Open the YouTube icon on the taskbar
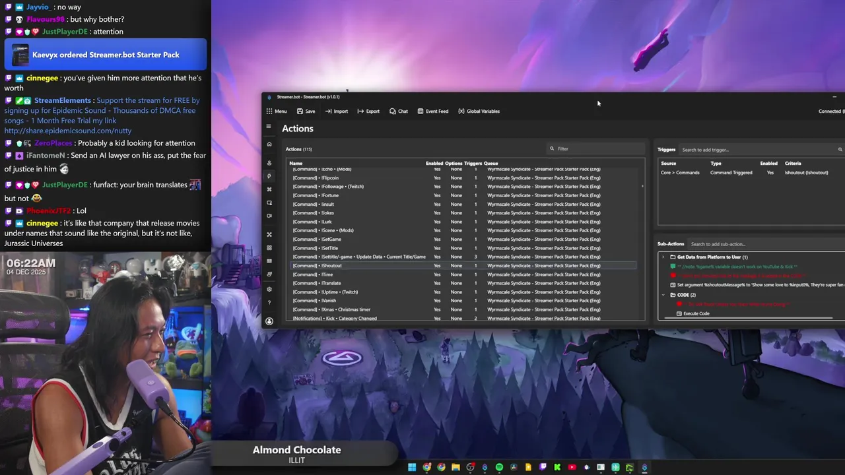The height and width of the screenshot is (475, 845). click(x=572, y=468)
